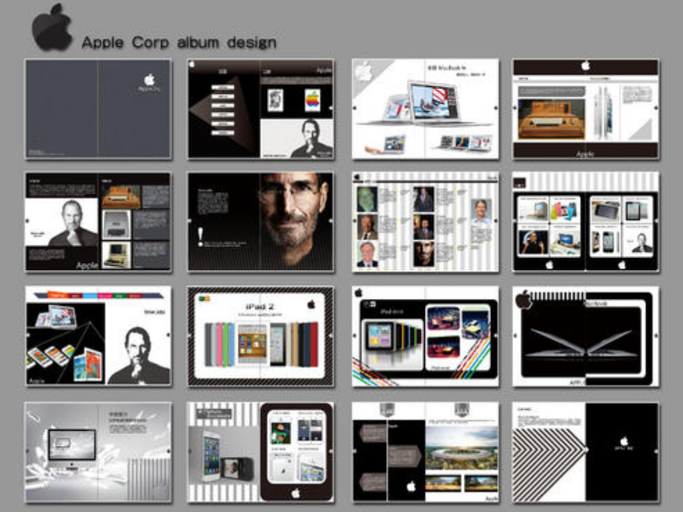683x512 pixels.
Task: Select the white iPhone 5 striped spread
Action: point(261,452)
